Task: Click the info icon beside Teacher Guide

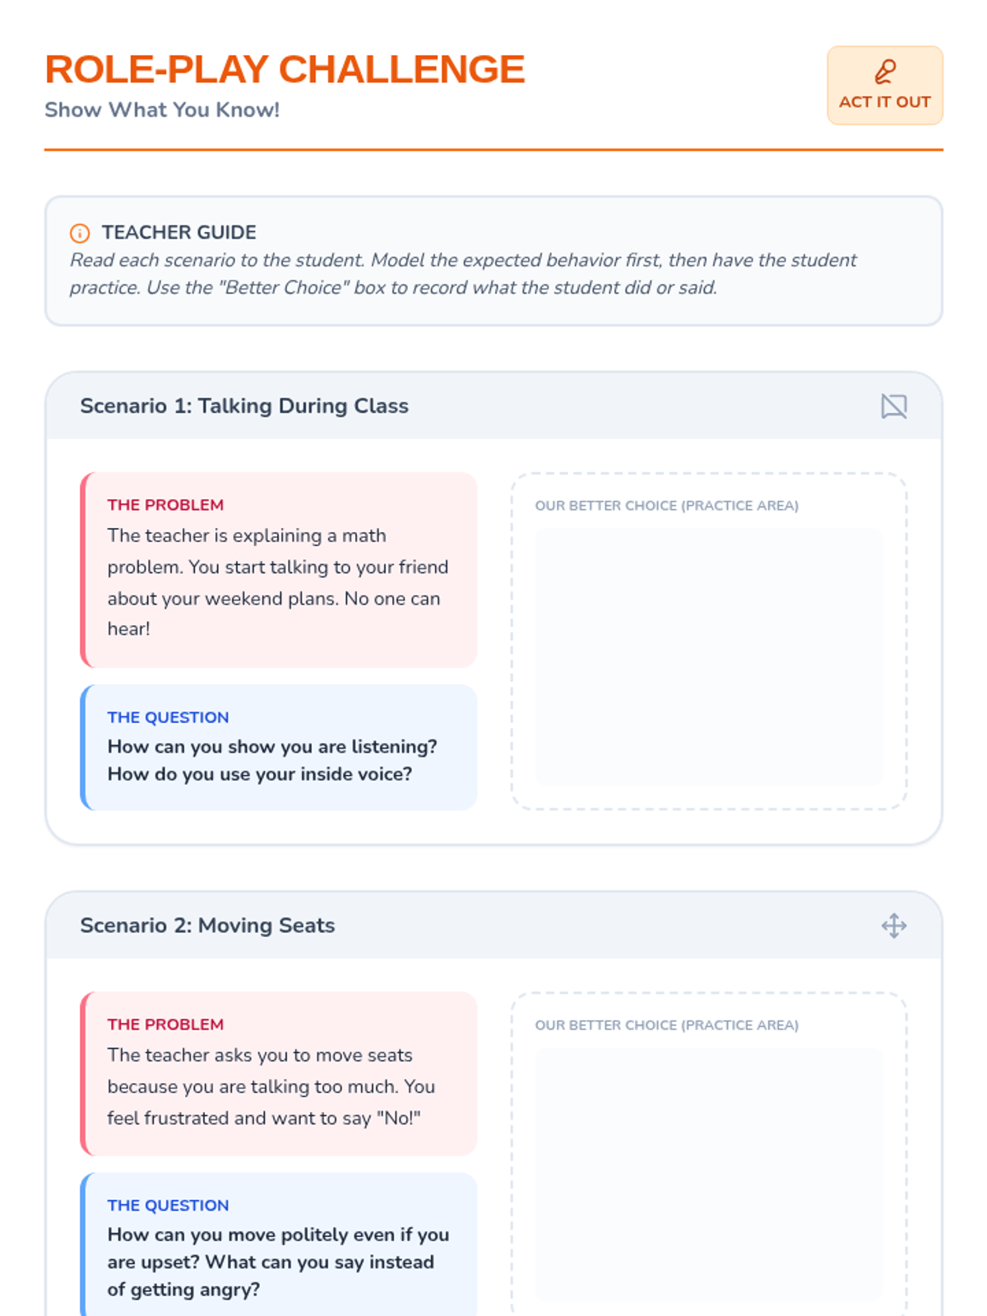Action: [x=80, y=233]
